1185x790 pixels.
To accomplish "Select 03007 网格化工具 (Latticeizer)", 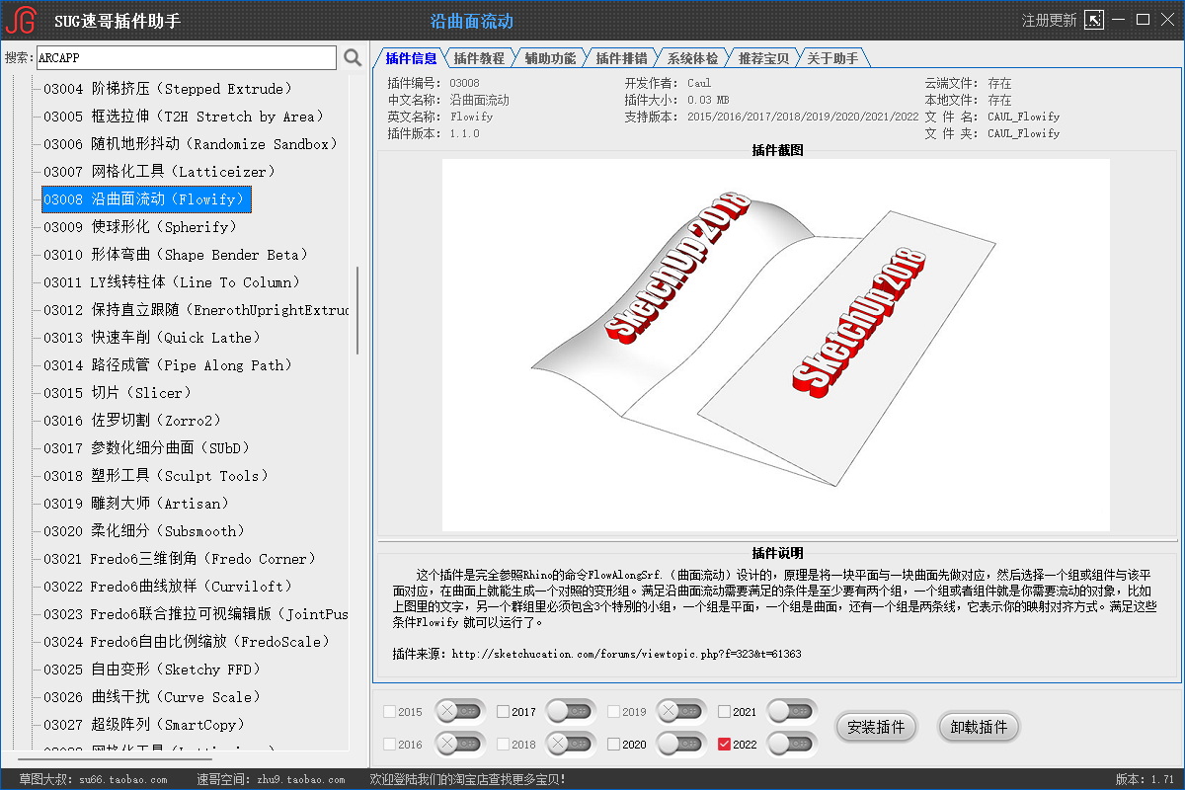I will point(160,172).
